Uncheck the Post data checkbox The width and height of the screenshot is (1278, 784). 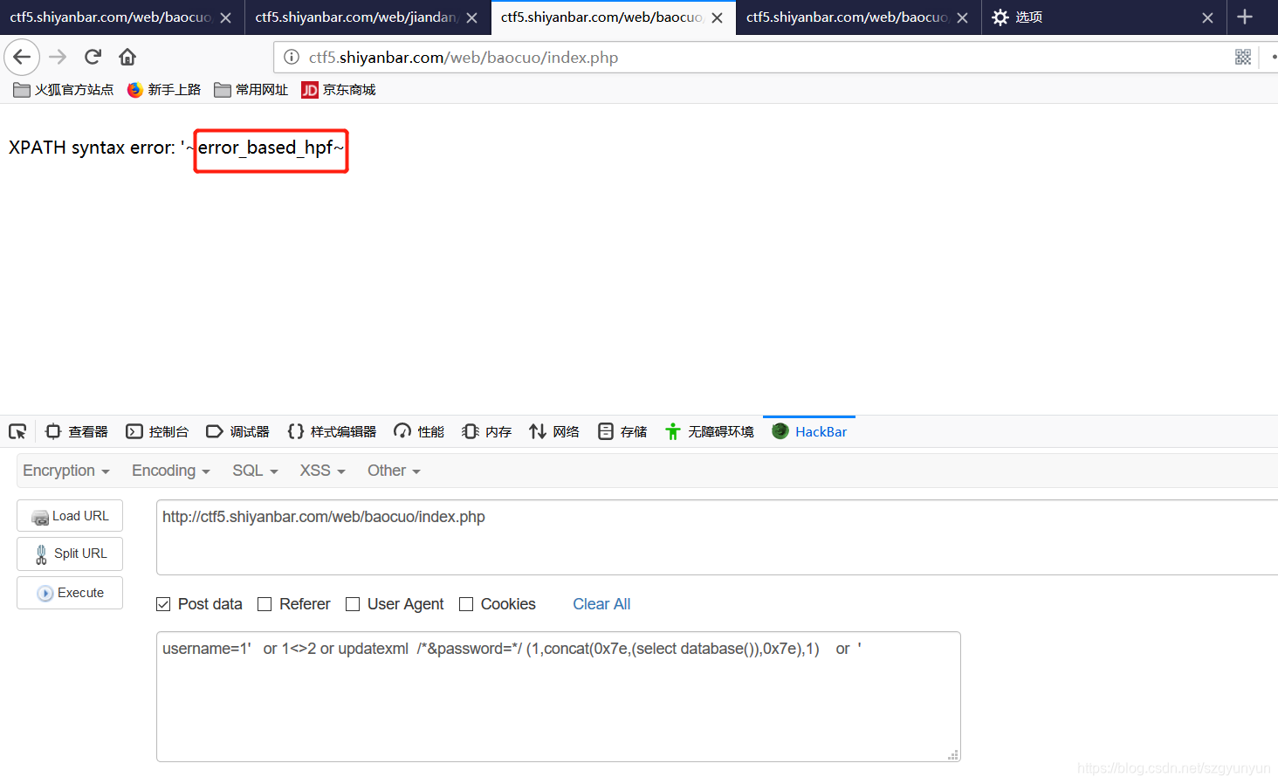coord(163,604)
